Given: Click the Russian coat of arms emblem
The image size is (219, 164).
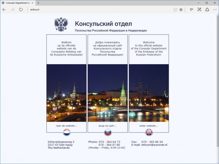Looking at the screenshot, I should tap(61, 25).
